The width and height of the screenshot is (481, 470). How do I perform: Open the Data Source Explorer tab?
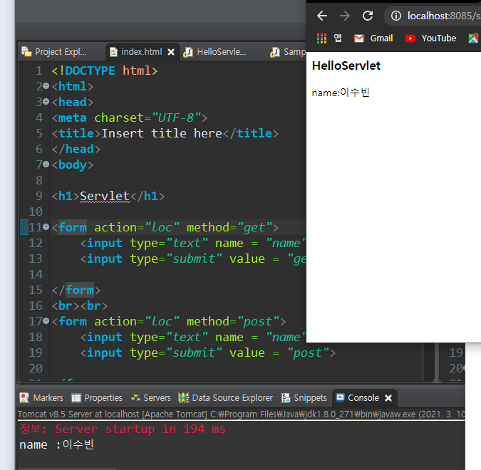pos(225,398)
